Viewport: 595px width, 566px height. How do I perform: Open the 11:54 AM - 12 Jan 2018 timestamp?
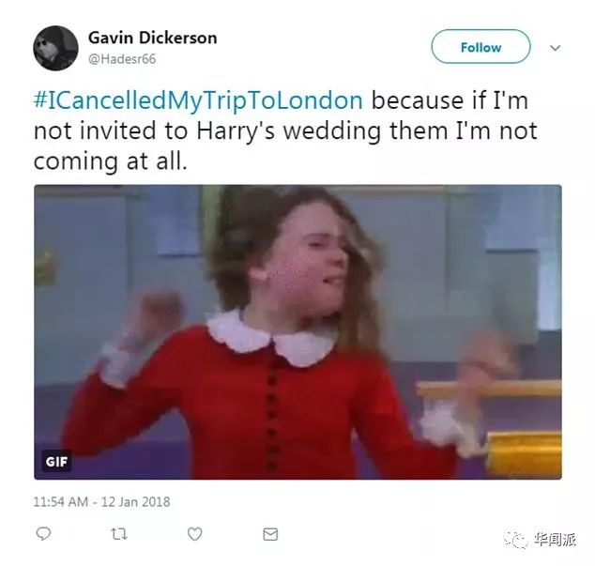click(x=101, y=502)
